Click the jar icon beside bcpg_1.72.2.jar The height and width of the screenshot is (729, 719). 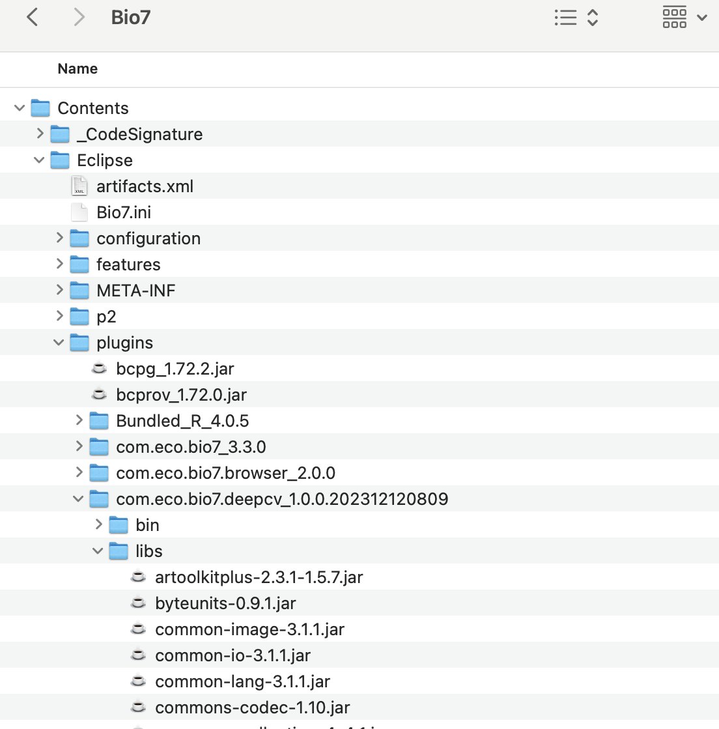[x=98, y=368]
